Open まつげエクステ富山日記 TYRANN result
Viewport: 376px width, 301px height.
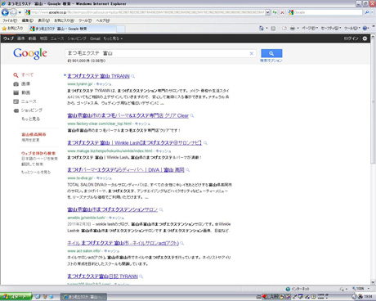(103, 276)
